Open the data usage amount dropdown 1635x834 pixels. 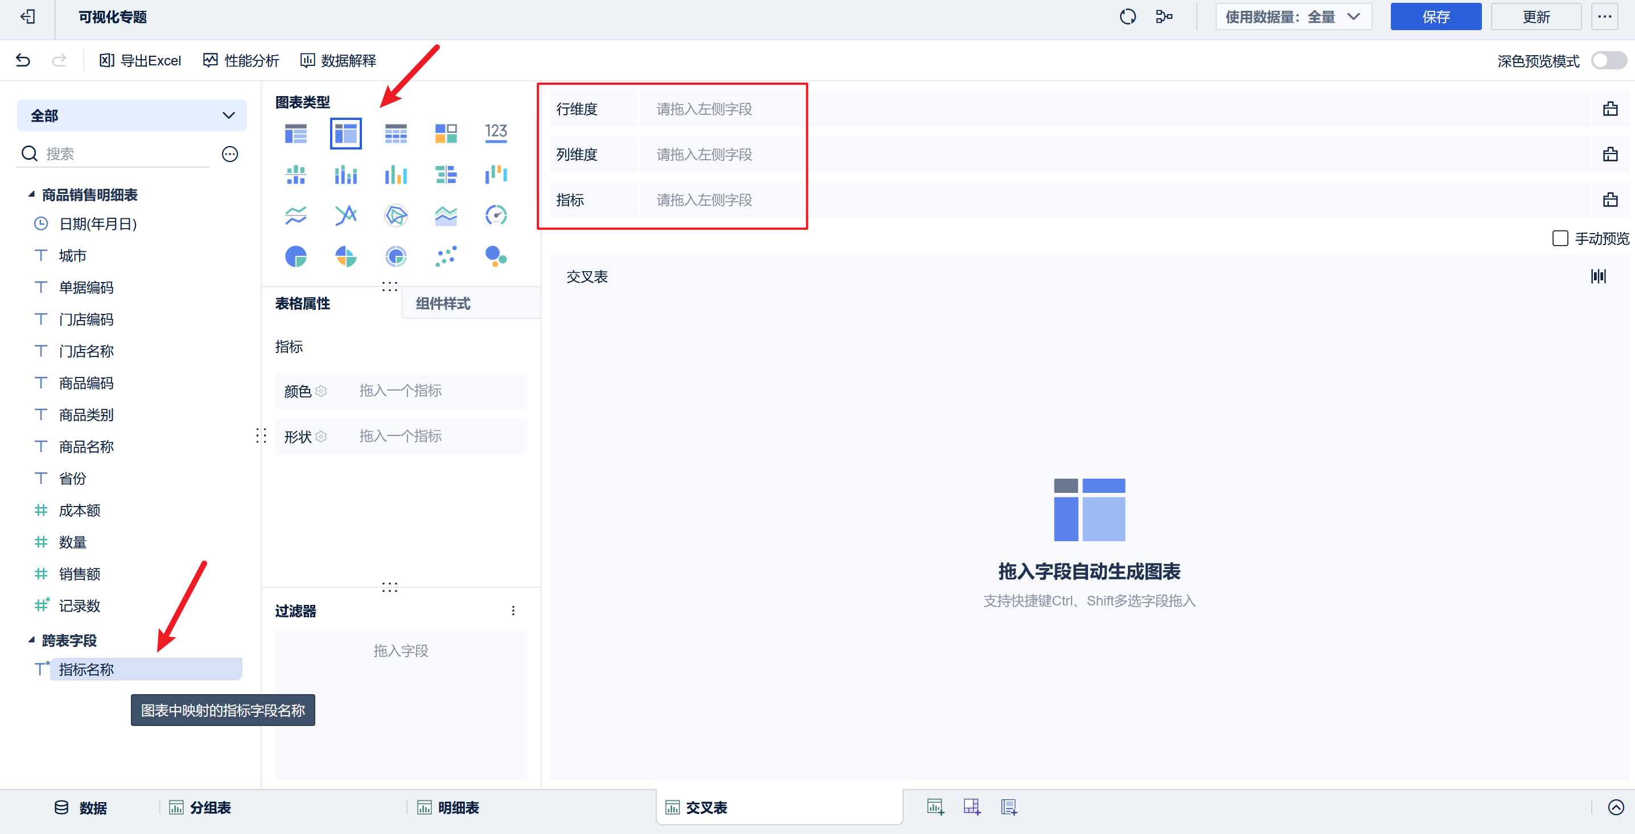(x=1293, y=17)
